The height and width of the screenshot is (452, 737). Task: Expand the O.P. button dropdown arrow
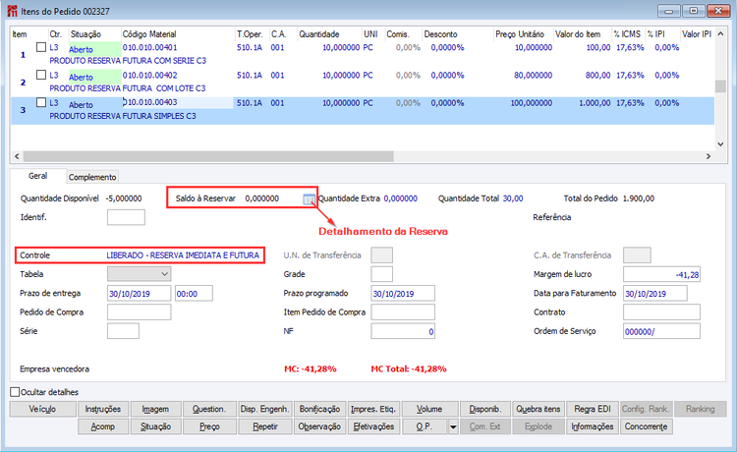tap(453, 426)
